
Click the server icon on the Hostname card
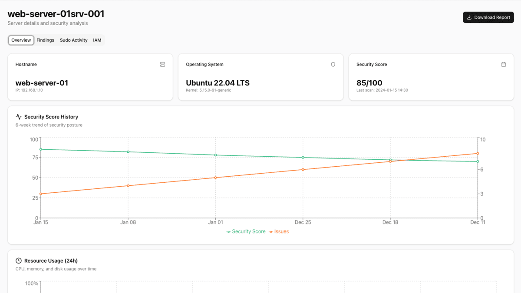[x=162, y=64]
